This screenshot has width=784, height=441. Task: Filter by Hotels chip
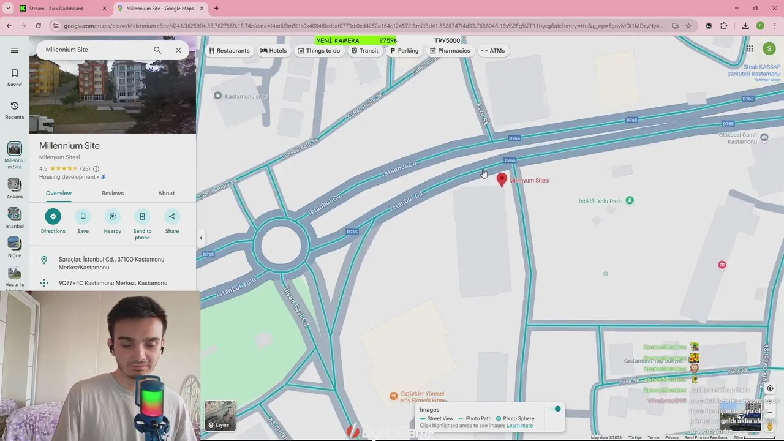point(273,51)
